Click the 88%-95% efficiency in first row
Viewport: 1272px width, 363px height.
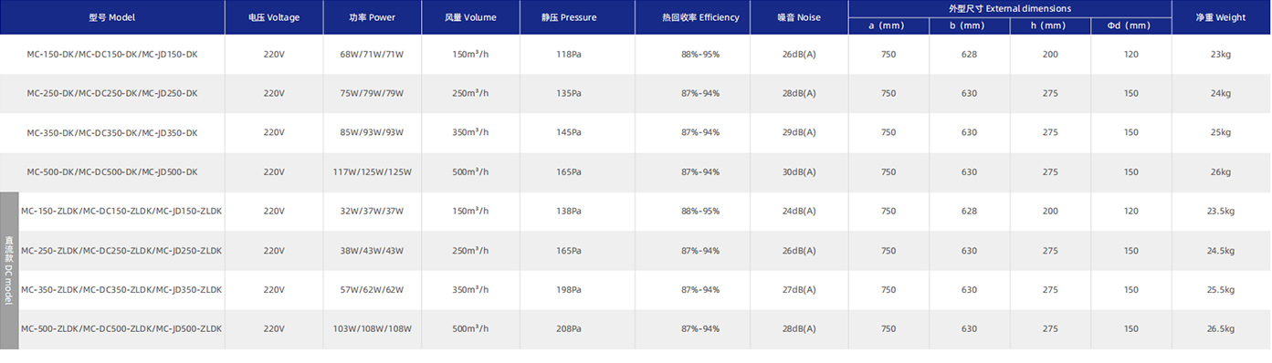tap(700, 55)
